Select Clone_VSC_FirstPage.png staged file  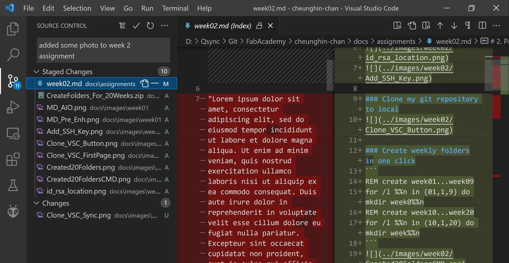click(x=102, y=155)
